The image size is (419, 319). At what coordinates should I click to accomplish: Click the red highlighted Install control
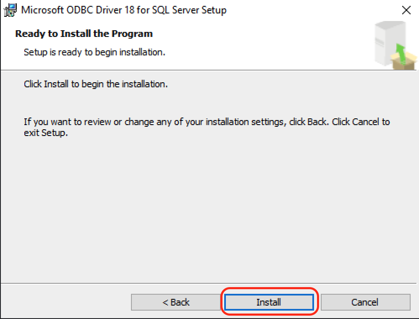(269, 302)
